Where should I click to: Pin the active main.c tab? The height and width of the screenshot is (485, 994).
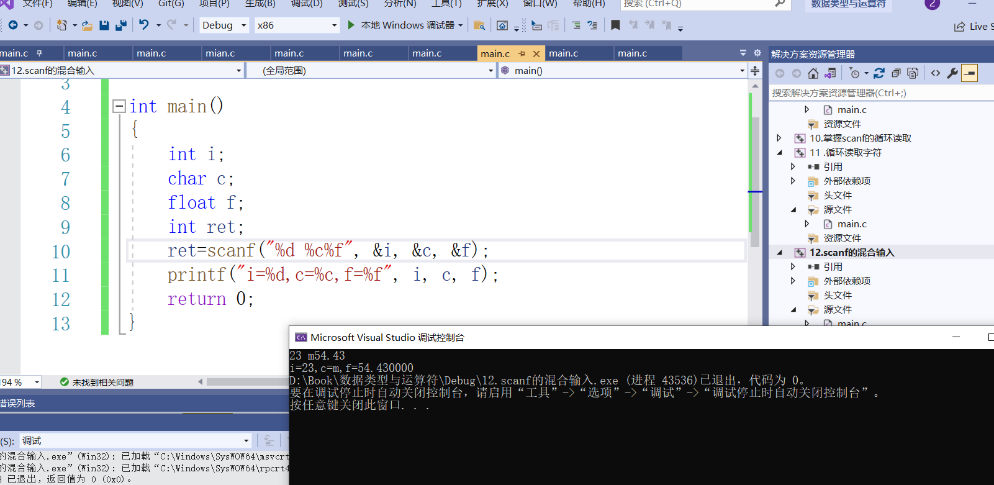click(x=522, y=53)
